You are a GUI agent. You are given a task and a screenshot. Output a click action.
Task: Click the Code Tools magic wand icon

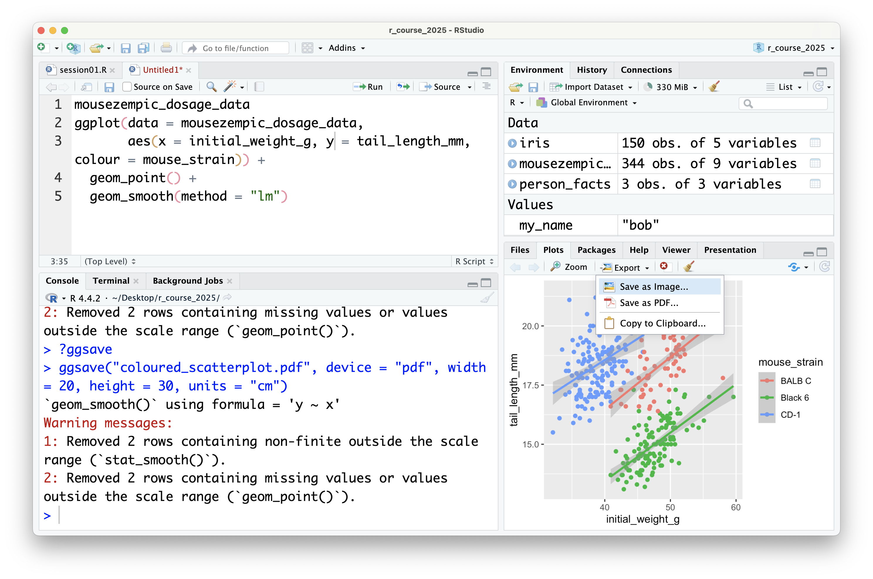coord(230,87)
